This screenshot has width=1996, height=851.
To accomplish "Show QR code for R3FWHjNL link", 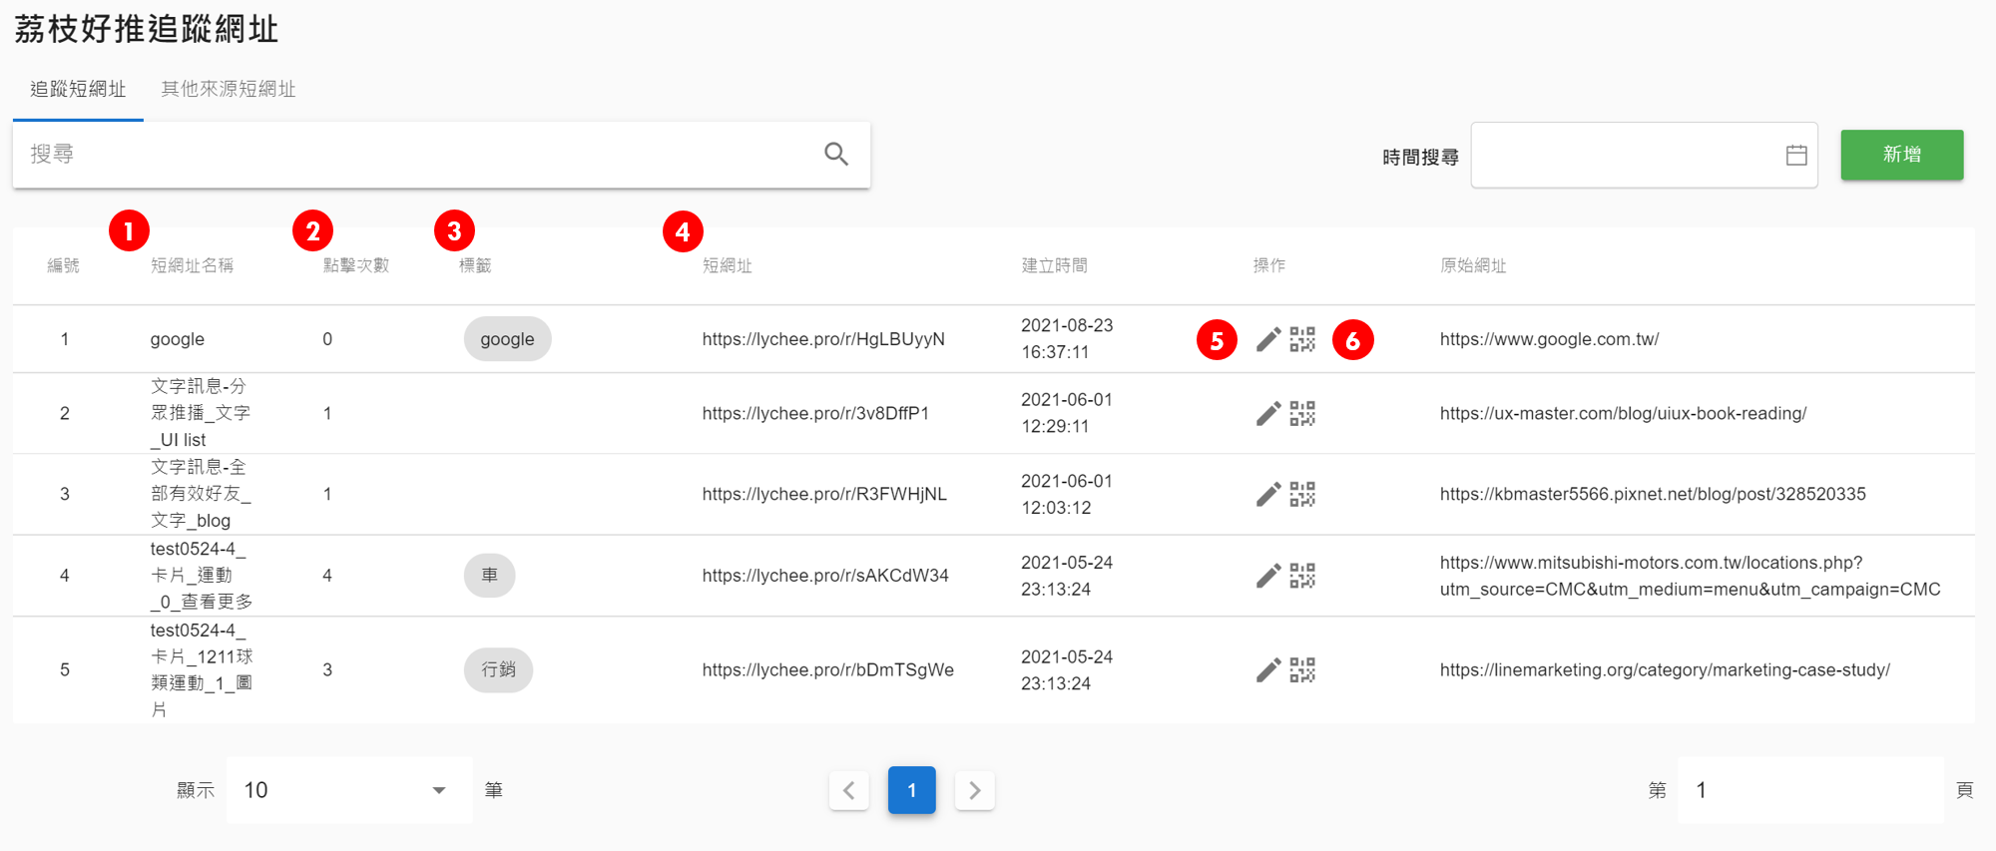I will pos(1302,494).
